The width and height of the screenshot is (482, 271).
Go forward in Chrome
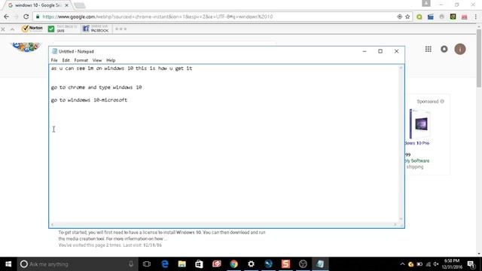tap(17, 17)
